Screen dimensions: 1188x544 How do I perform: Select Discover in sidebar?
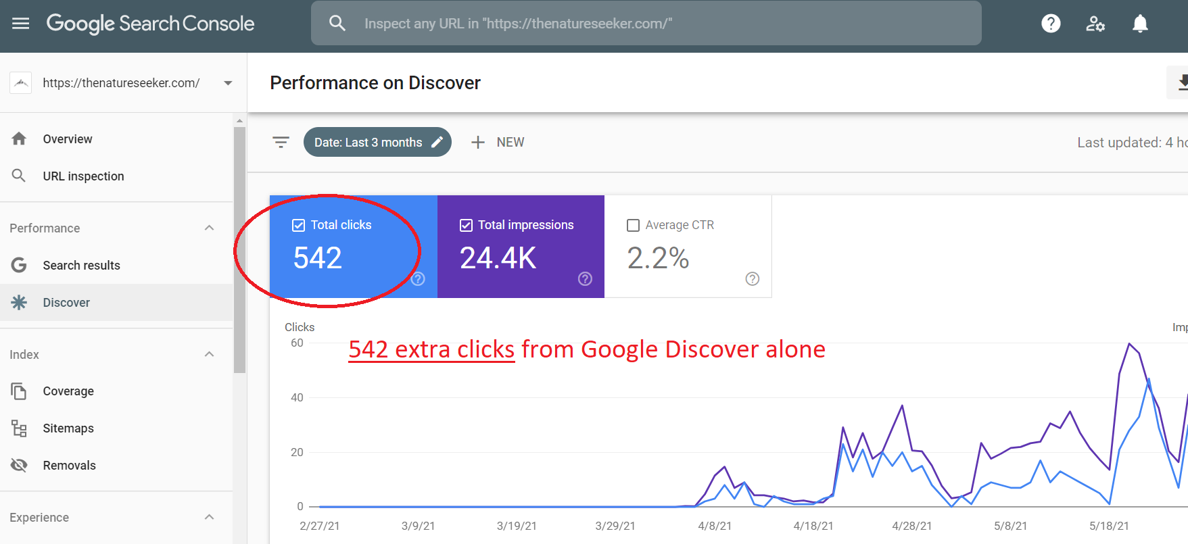coord(116,302)
